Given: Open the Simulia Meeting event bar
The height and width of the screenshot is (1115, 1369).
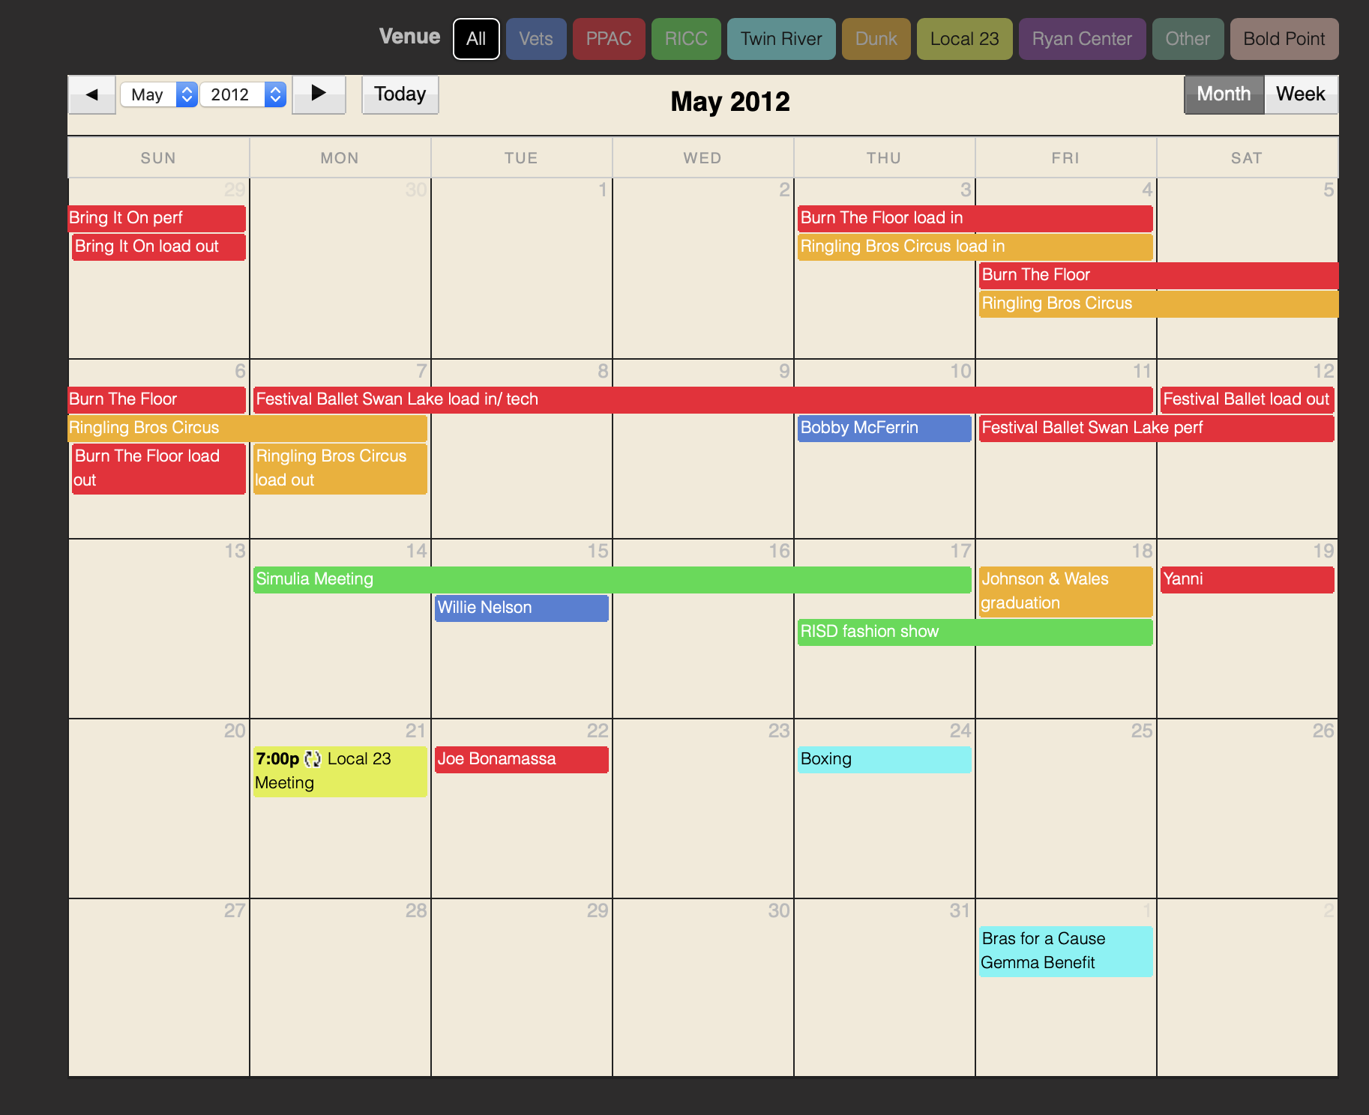Looking at the screenshot, I should click(x=611, y=579).
